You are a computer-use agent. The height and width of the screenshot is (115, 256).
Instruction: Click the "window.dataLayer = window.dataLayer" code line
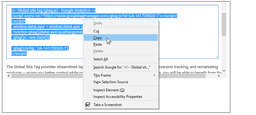[x=47, y=27]
